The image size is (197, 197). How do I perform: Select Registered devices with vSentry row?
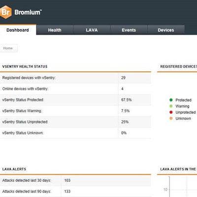[75, 78]
